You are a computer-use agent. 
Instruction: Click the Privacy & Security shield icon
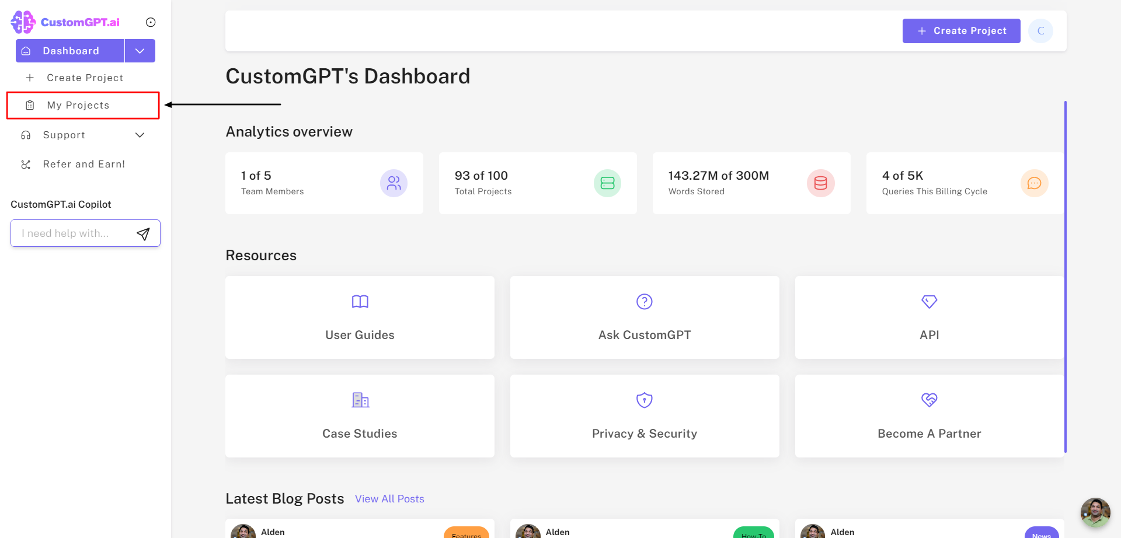pyautogui.click(x=645, y=400)
